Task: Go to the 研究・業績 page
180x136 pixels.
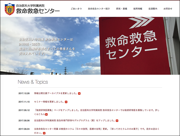Action: coord(121,9)
